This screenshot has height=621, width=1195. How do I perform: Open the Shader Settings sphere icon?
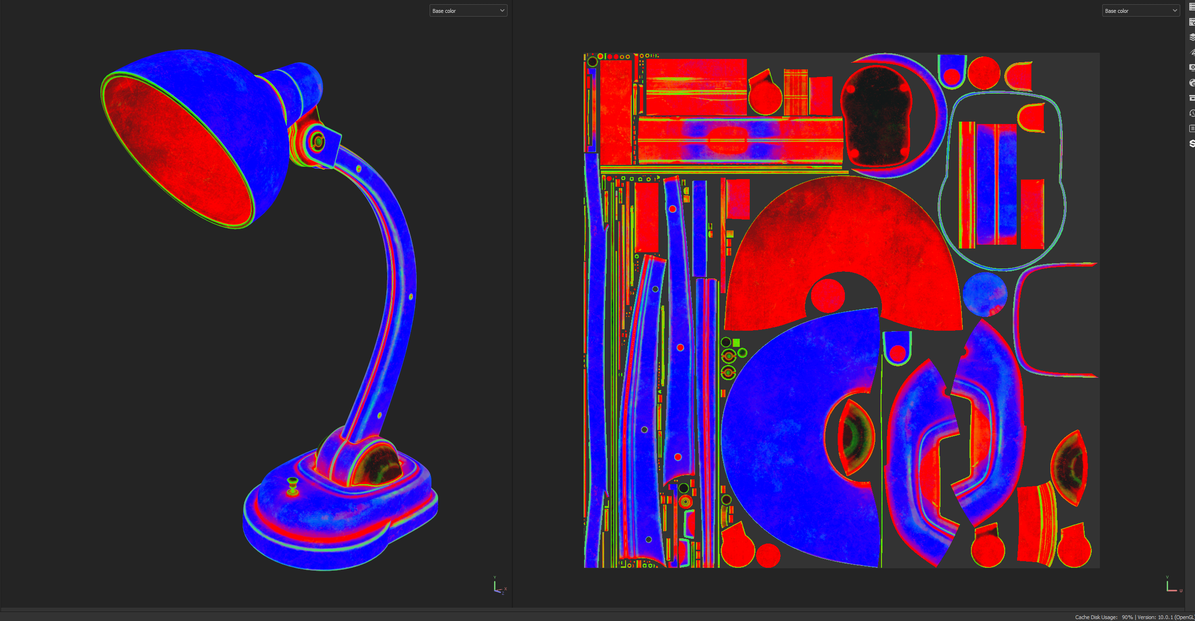coord(1192,83)
